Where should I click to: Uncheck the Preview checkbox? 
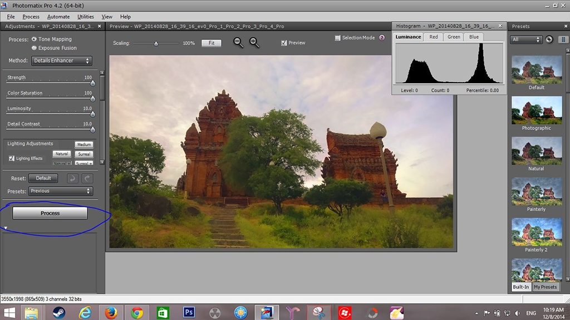[284, 43]
